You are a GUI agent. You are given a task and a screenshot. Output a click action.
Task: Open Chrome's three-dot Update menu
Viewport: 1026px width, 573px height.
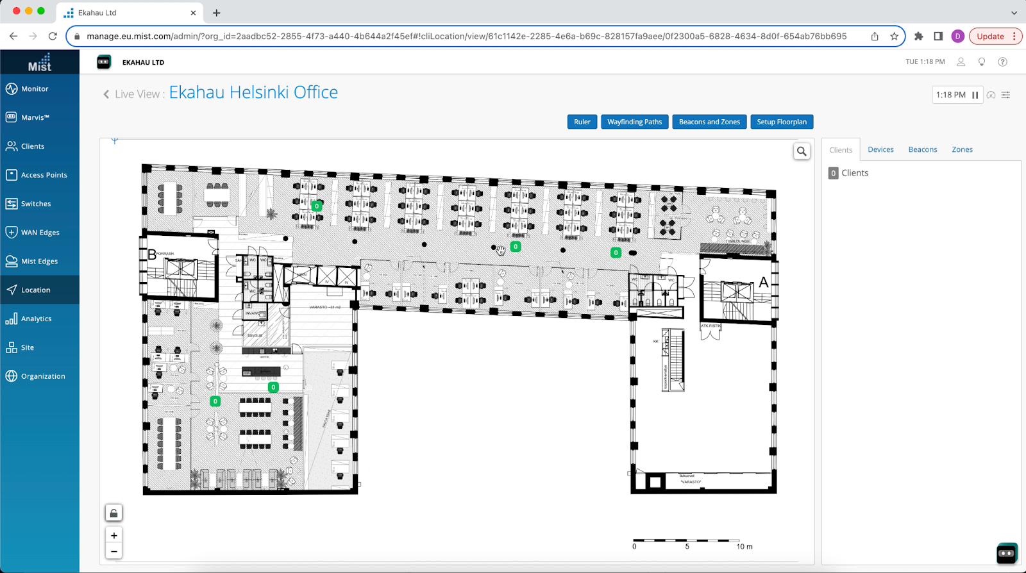[x=1014, y=37]
